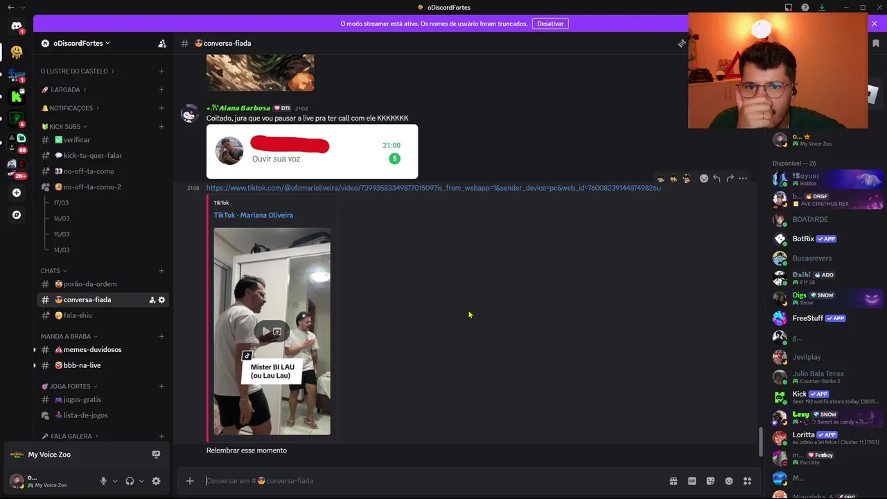This screenshot has height=499, width=887.
Task: Open headphone output options arrow
Action: tap(141, 481)
